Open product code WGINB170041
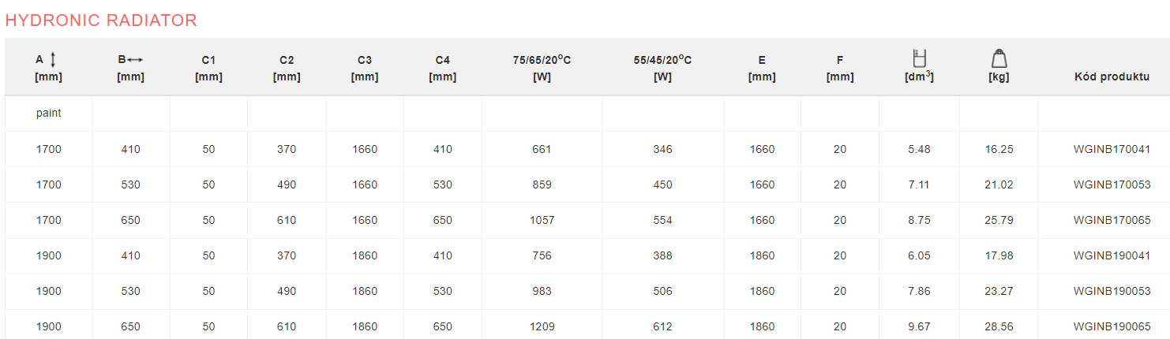 coord(1112,149)
